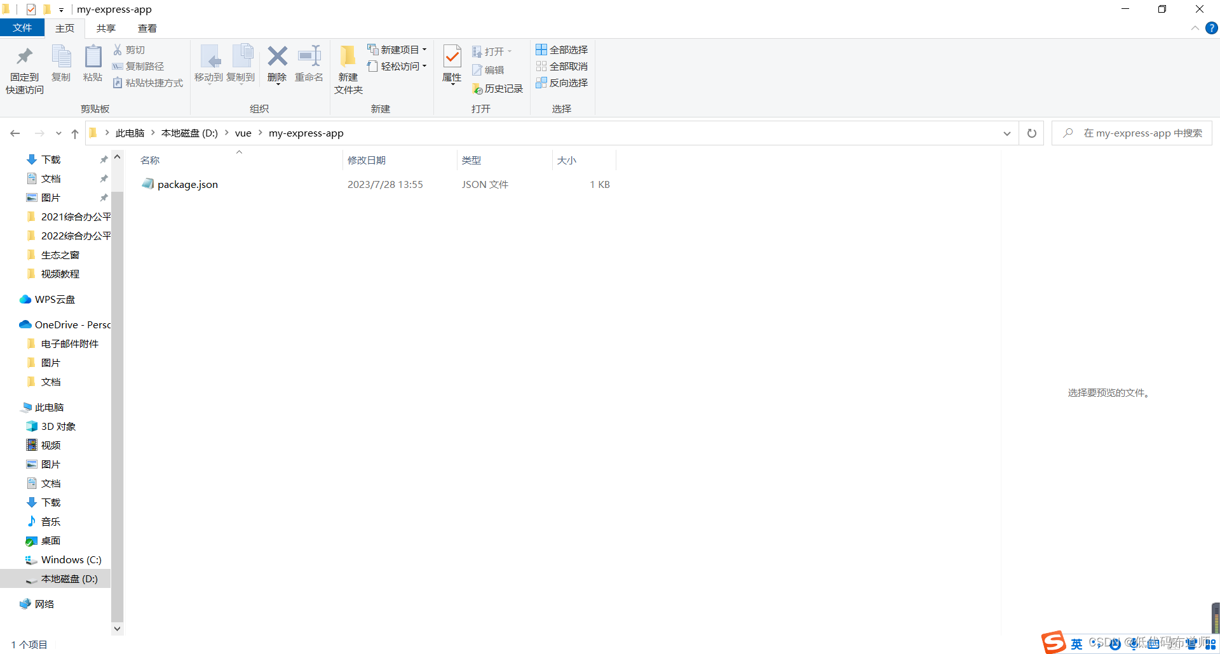The height and width of the screenshot is (654, 1220).
Task: Paste shortcut via 粘贴快捷方式
Action: tap(148, 83)
